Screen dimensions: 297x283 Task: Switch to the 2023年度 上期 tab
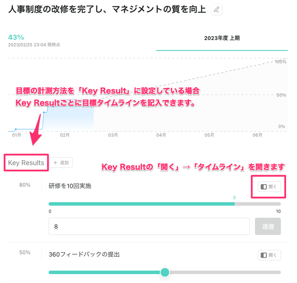(222, 38)
